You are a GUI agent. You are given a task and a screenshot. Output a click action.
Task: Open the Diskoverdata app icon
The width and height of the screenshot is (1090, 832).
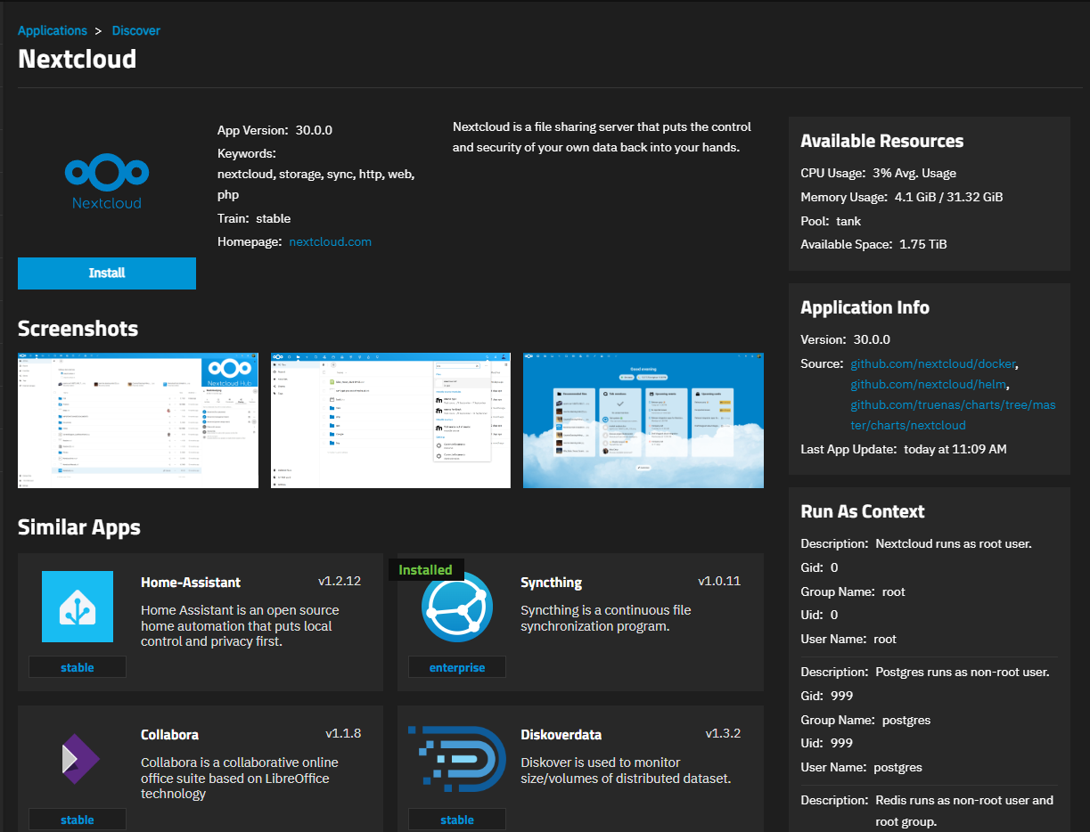[x=457, y=759]
